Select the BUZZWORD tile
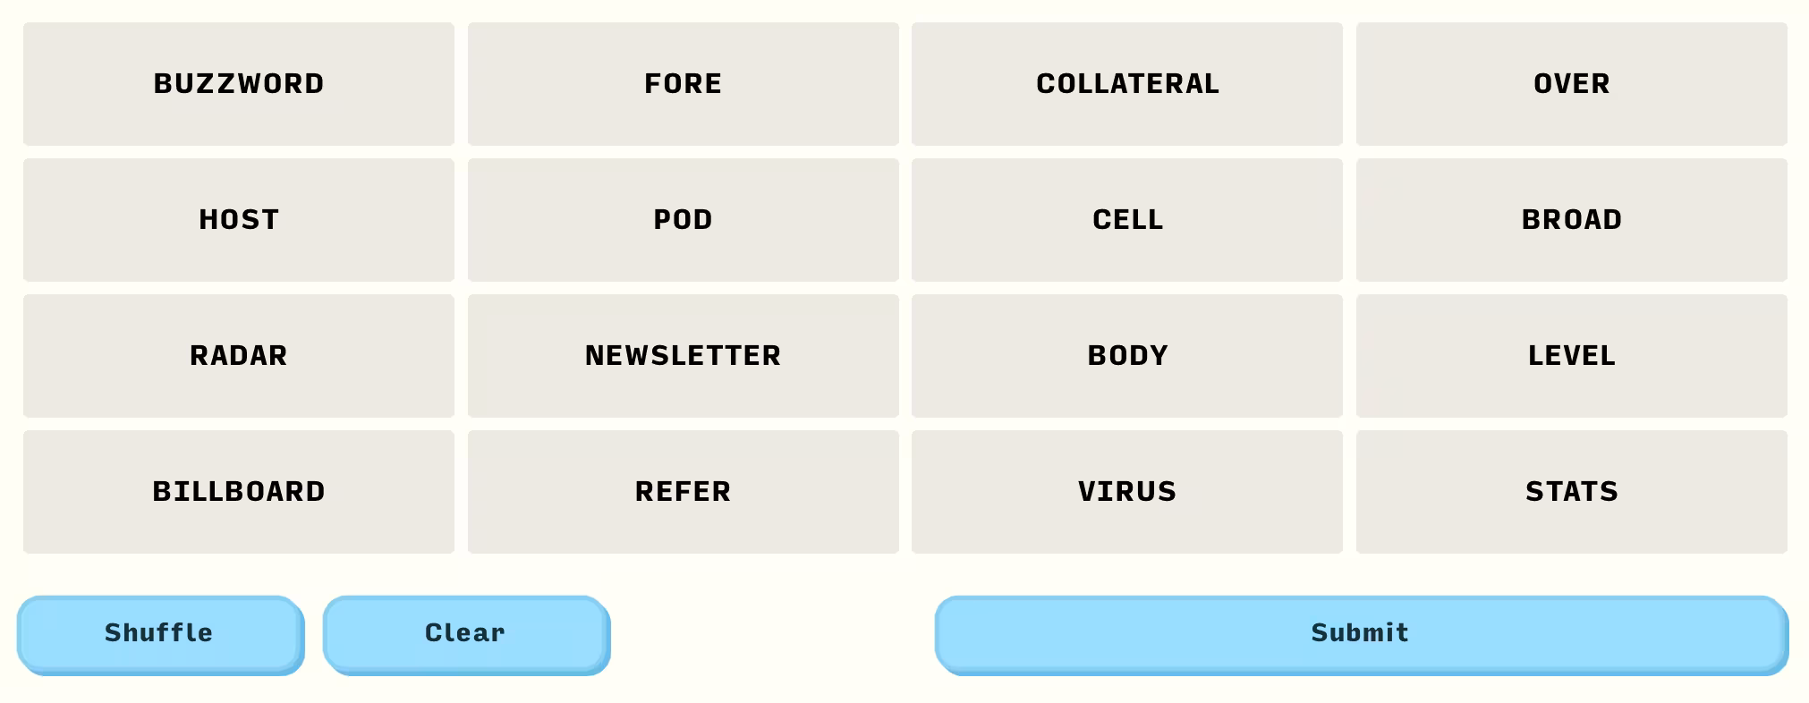Image resolution: width=1809 pixels, height=703 pixels. click(x=239, y=84)
